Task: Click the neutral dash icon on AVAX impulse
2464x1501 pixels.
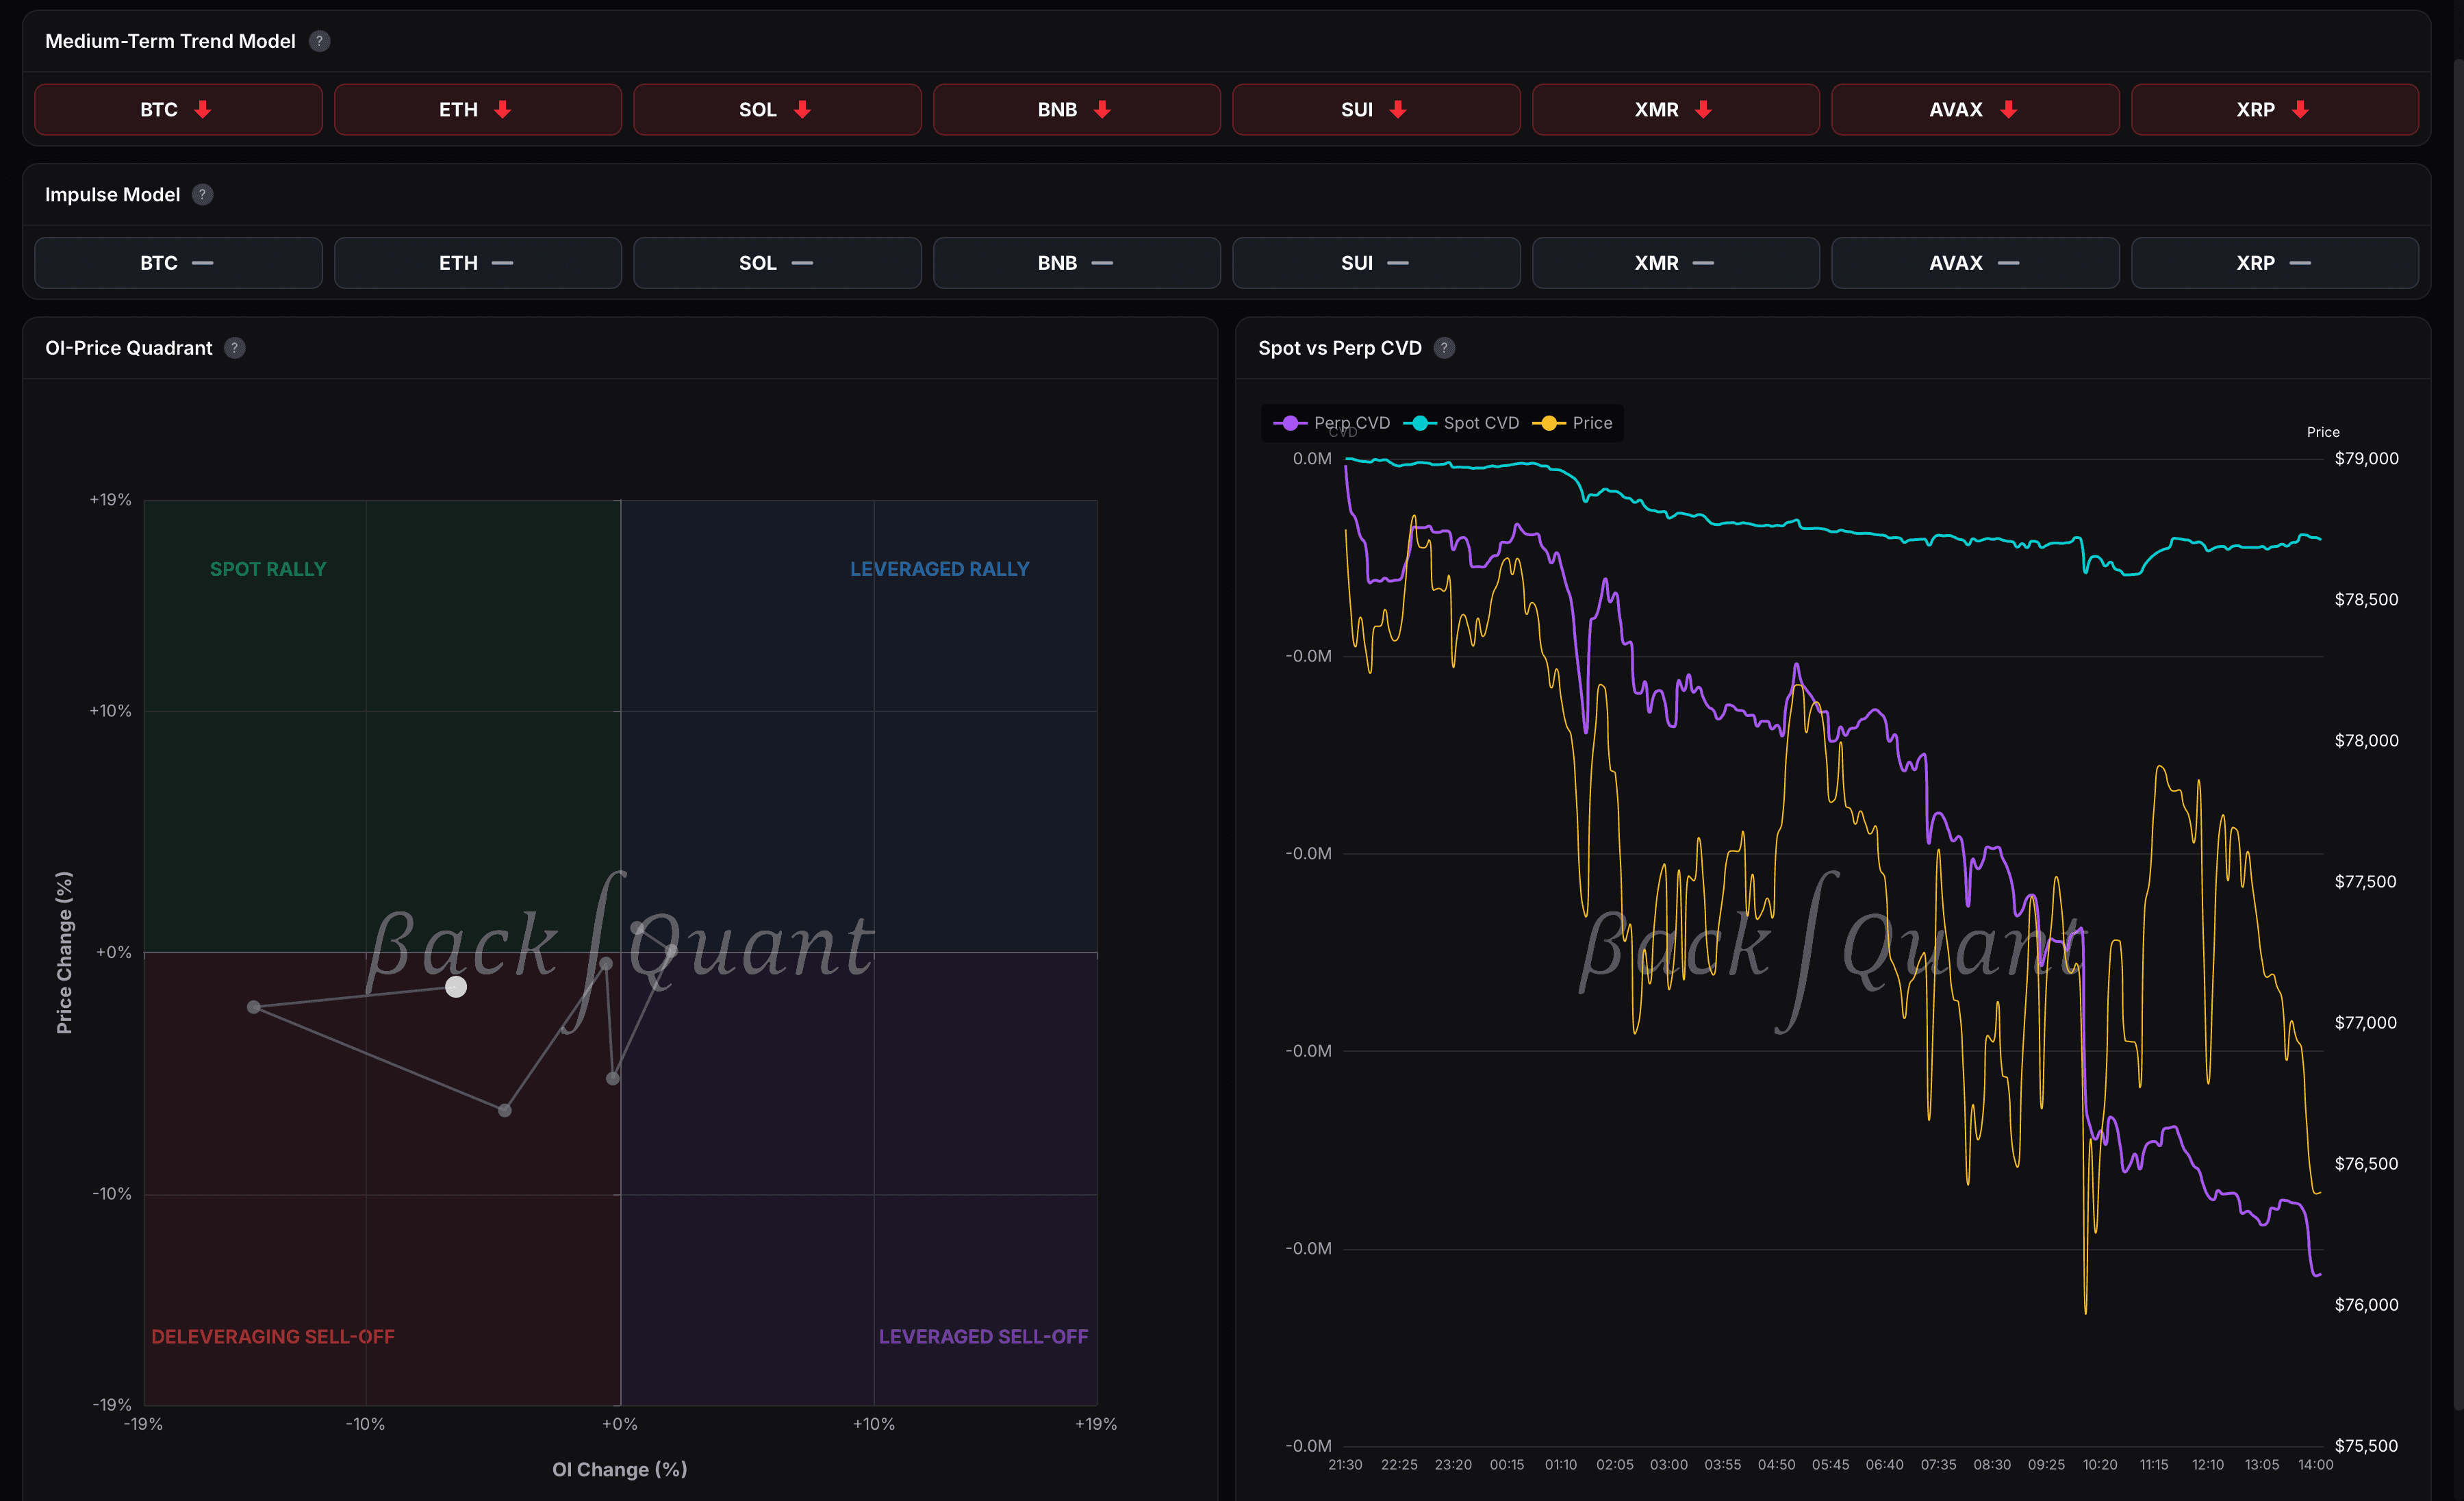Action: coord(2008,263)
